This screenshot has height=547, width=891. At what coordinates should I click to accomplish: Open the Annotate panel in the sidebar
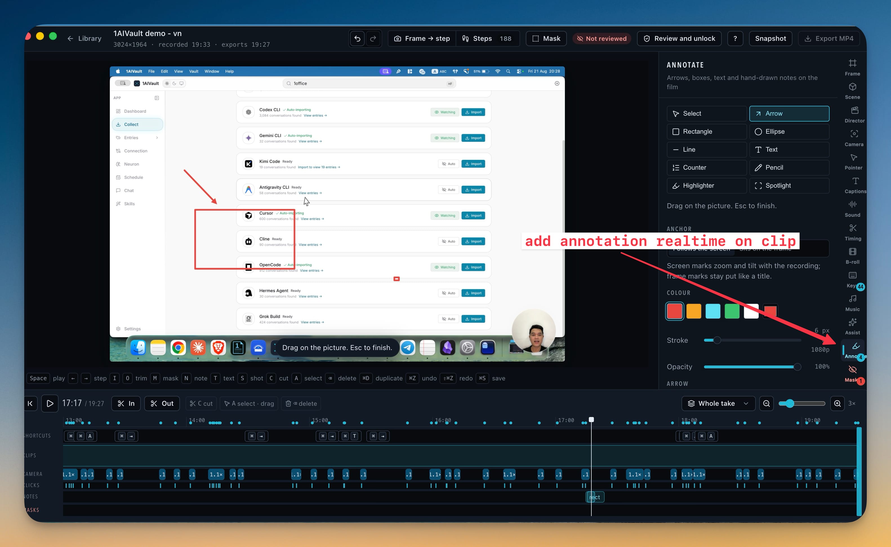[853, 350]
